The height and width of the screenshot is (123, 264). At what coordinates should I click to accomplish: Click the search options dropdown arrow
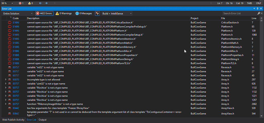(261, 13)
